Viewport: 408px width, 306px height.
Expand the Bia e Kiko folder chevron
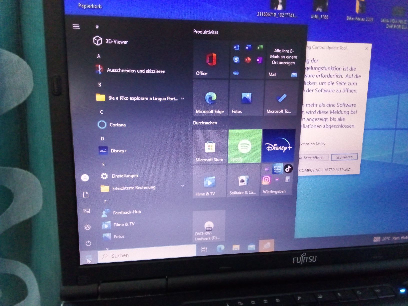click(x=183, y=99)
